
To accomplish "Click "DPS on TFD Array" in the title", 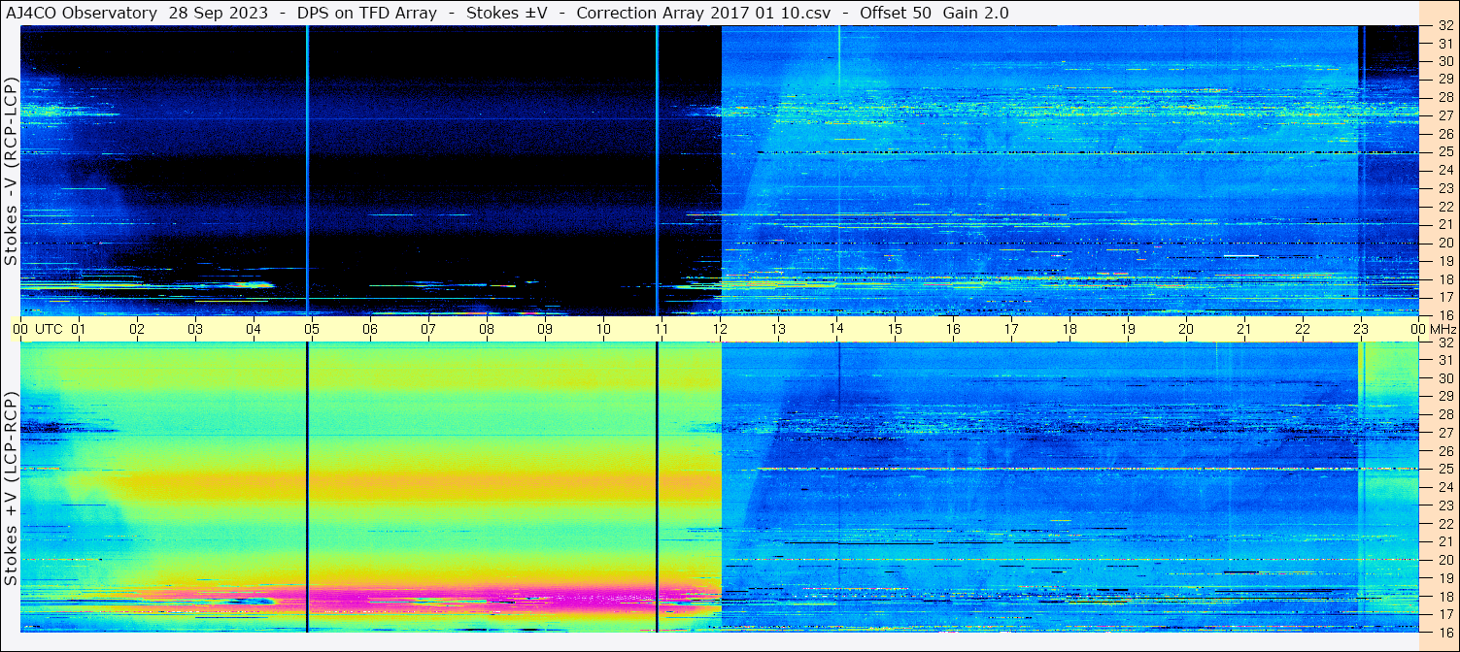I will point(368,13).
